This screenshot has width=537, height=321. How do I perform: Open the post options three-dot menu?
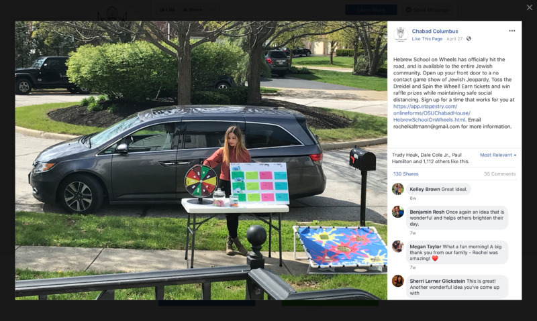(x=512, y=31)
